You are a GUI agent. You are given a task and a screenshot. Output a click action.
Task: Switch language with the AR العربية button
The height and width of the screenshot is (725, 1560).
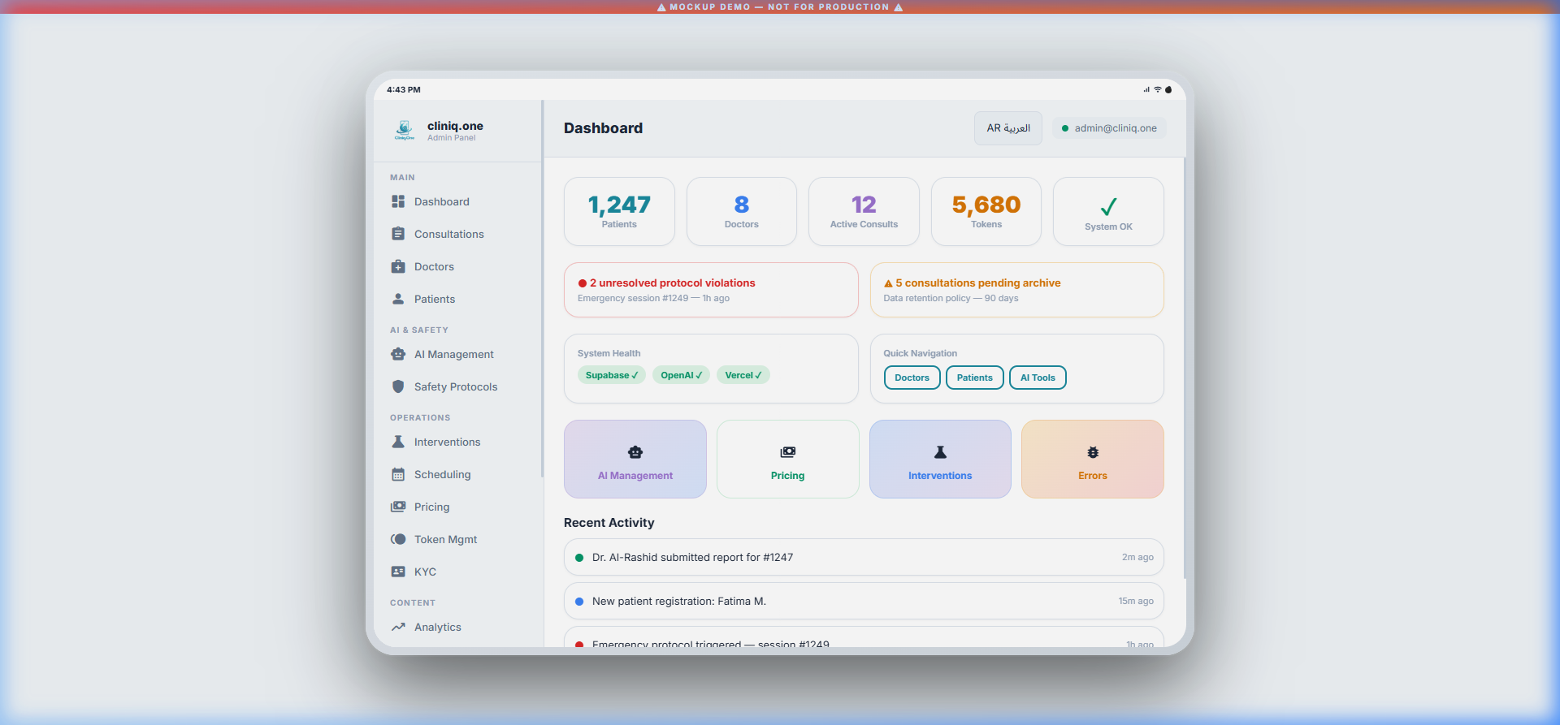tap(1007, 128)
